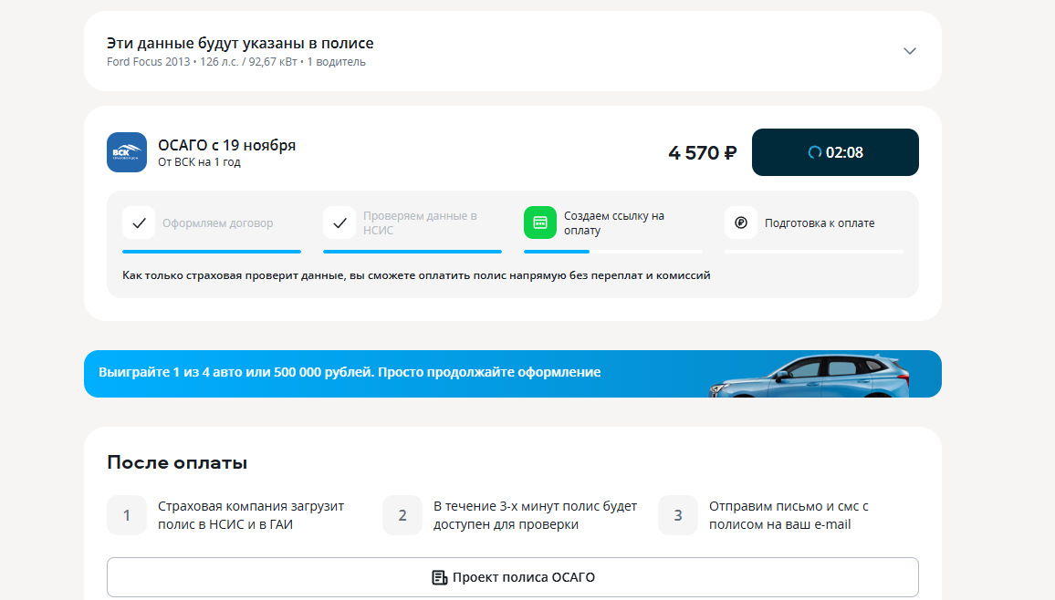This screenshot has height=600, width=1055.
Task: Click the 4 570 ₽ price
Action: coord(702,153)
